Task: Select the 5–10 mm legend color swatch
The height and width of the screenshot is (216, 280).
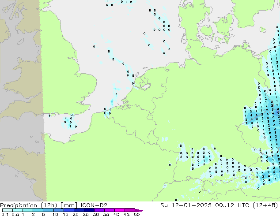Action: [48, 210]
